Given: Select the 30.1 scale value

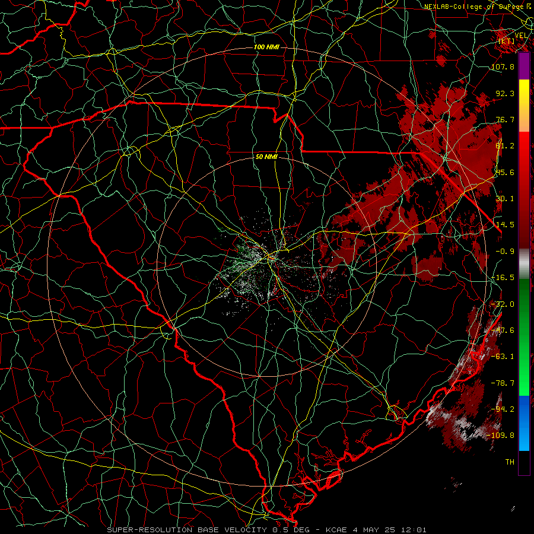Looking at the screenshot, I should 505,199.
